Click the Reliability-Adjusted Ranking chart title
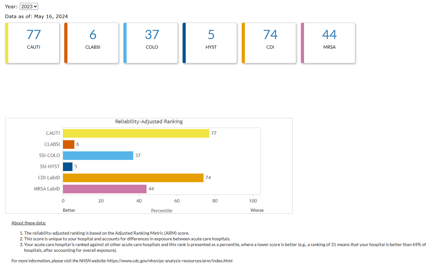This screenshot has height=268, width=437. click(149, 122)
